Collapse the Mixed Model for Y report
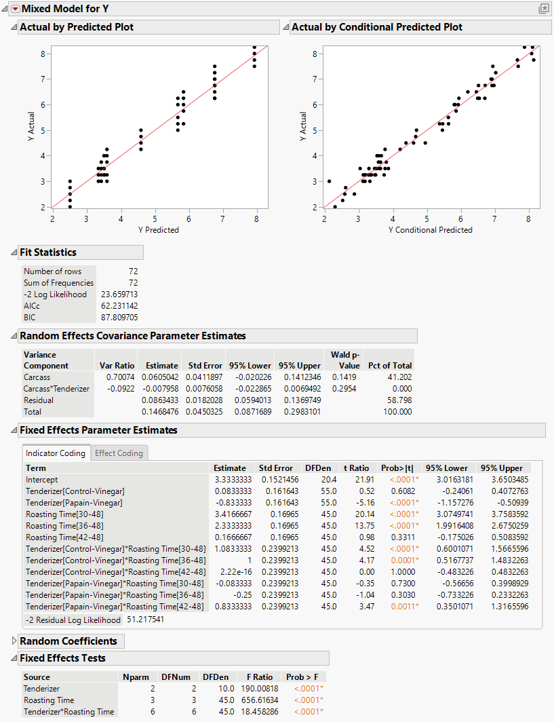 click(x=5, y=9)
